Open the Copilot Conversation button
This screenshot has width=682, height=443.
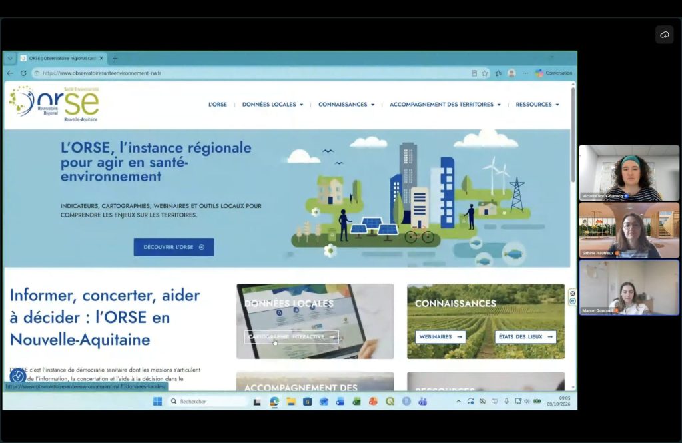(553, 73)
